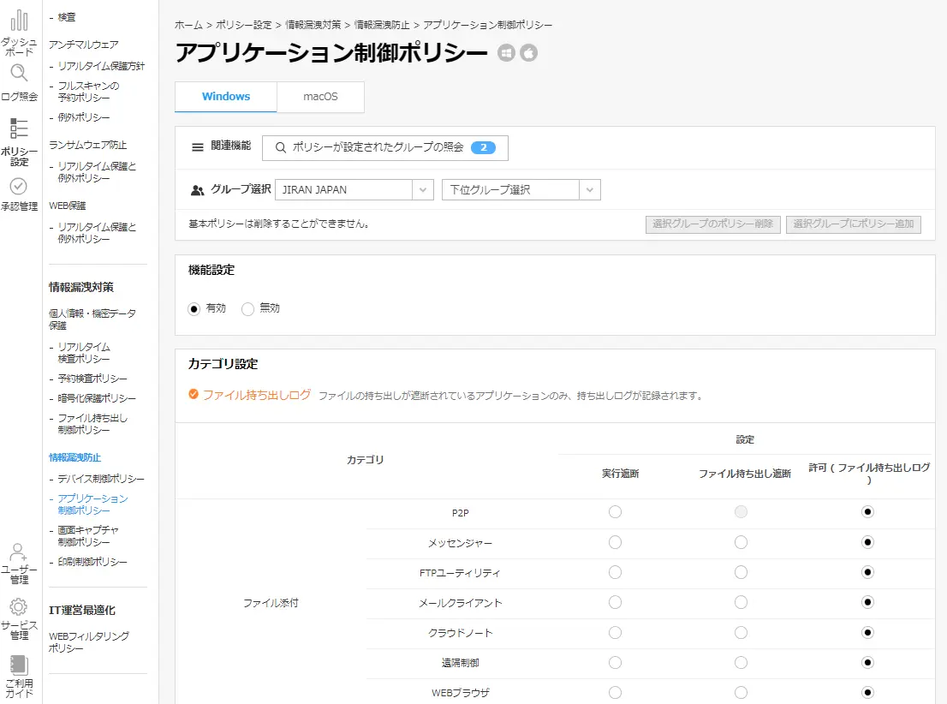Select the 無効 radio button
Image resolution: width=947 pixels, height=704 pixels.
coord(248,309)
